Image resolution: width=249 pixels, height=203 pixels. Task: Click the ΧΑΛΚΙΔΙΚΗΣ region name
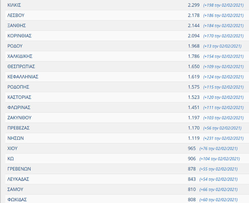point(20,56)
